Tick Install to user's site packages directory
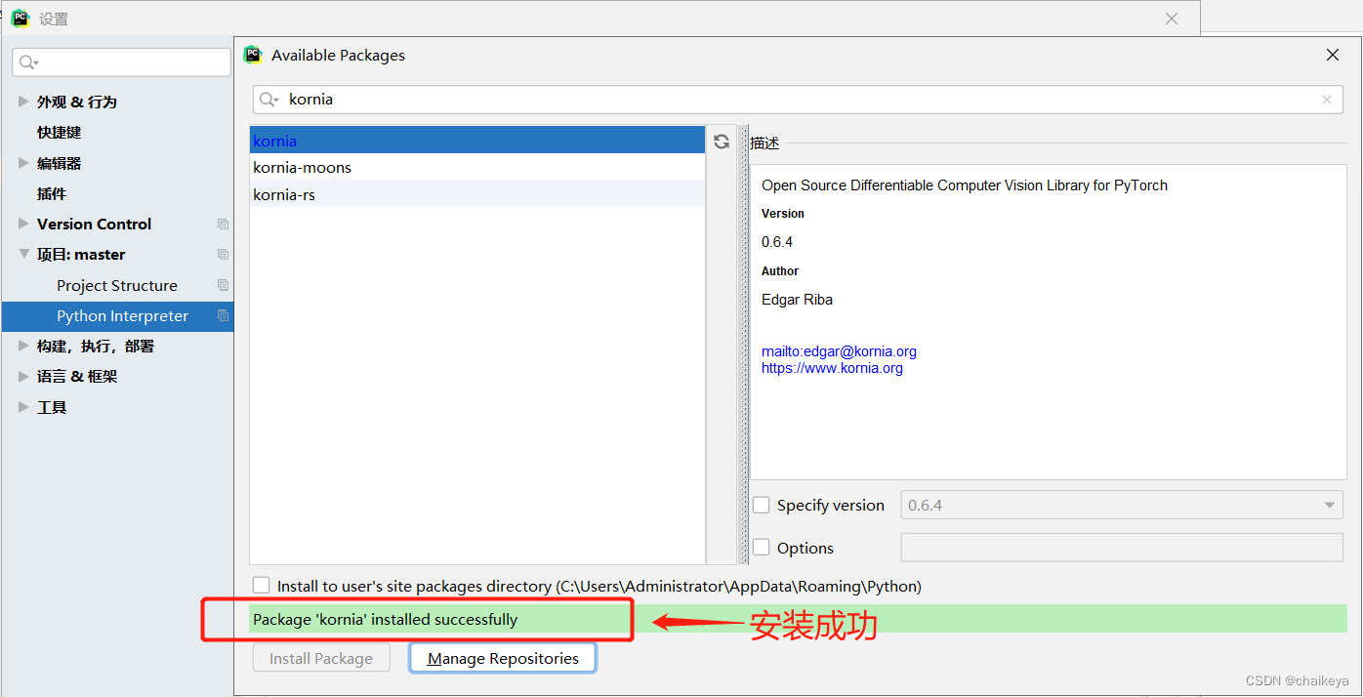Image resolution: width=1363 pixels, height=697 pixels. (261, 586)
